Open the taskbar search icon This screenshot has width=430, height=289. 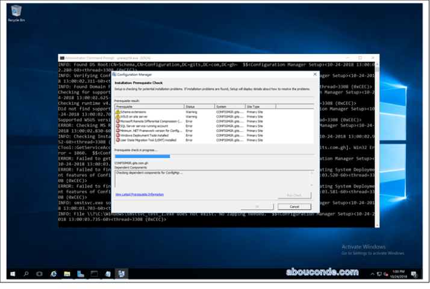point(26,273)
